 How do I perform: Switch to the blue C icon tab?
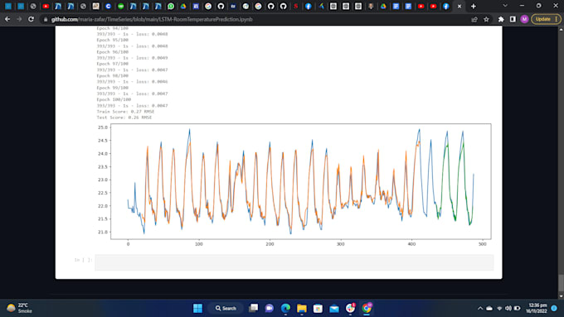point(108,6)
